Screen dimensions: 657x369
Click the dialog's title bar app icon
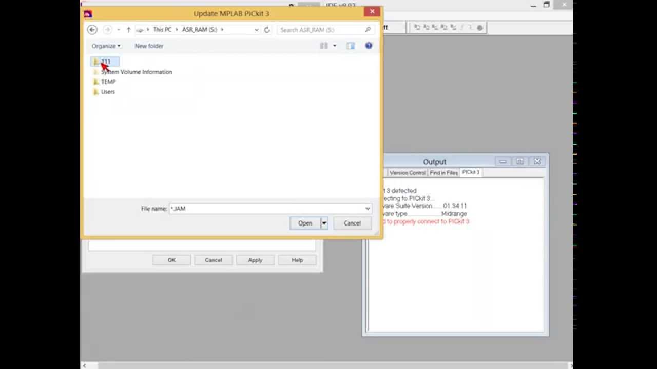point(88,14)
